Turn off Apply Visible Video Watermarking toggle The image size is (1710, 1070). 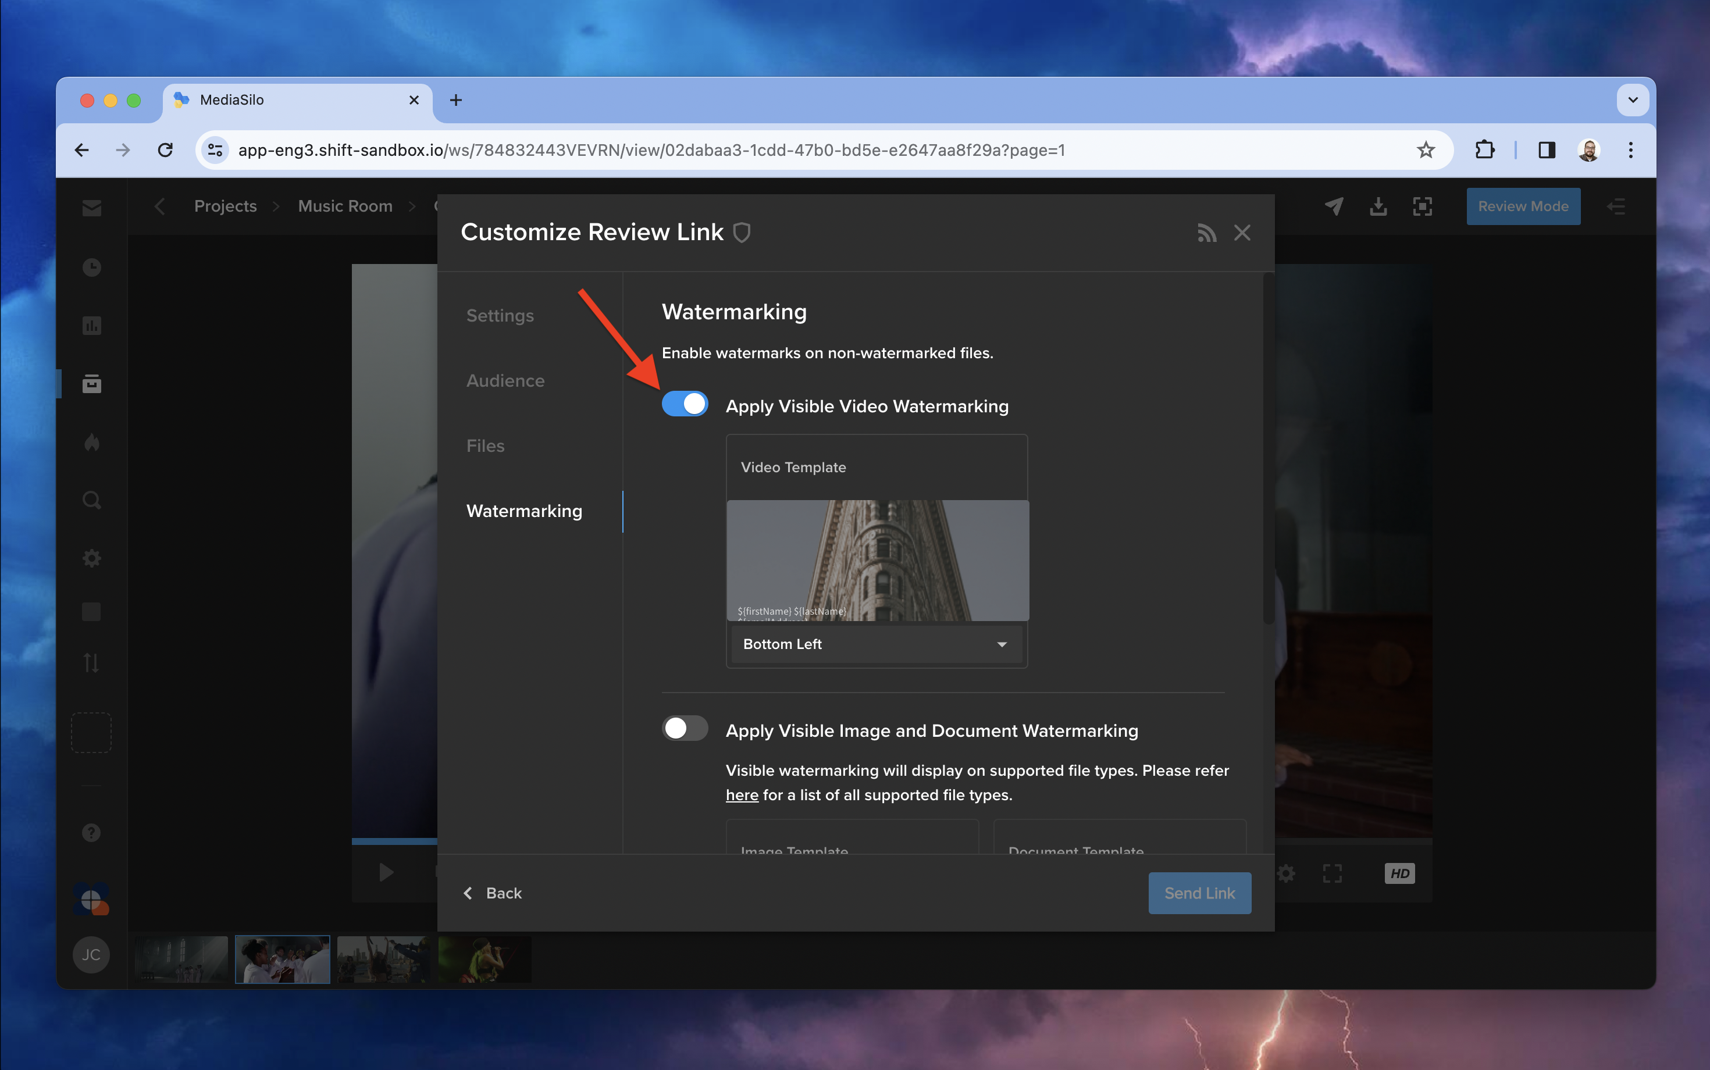point(685,404)
